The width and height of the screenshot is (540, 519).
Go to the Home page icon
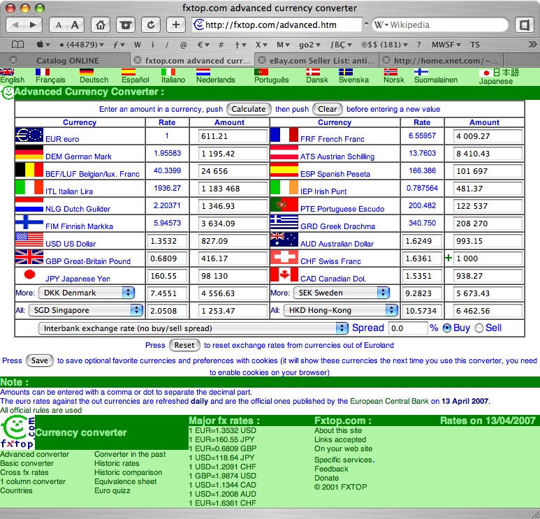click(x=101, y=24)
